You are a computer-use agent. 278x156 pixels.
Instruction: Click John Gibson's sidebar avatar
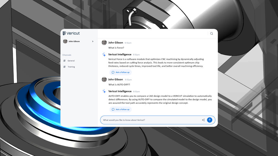point(65,41)
